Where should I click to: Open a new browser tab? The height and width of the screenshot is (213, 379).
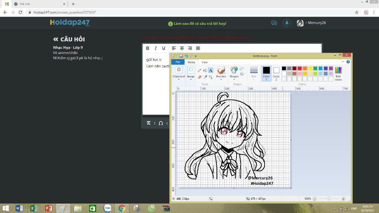coord(73,4)
